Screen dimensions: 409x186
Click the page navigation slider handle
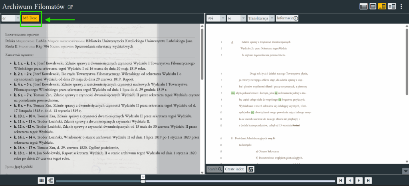143,181
